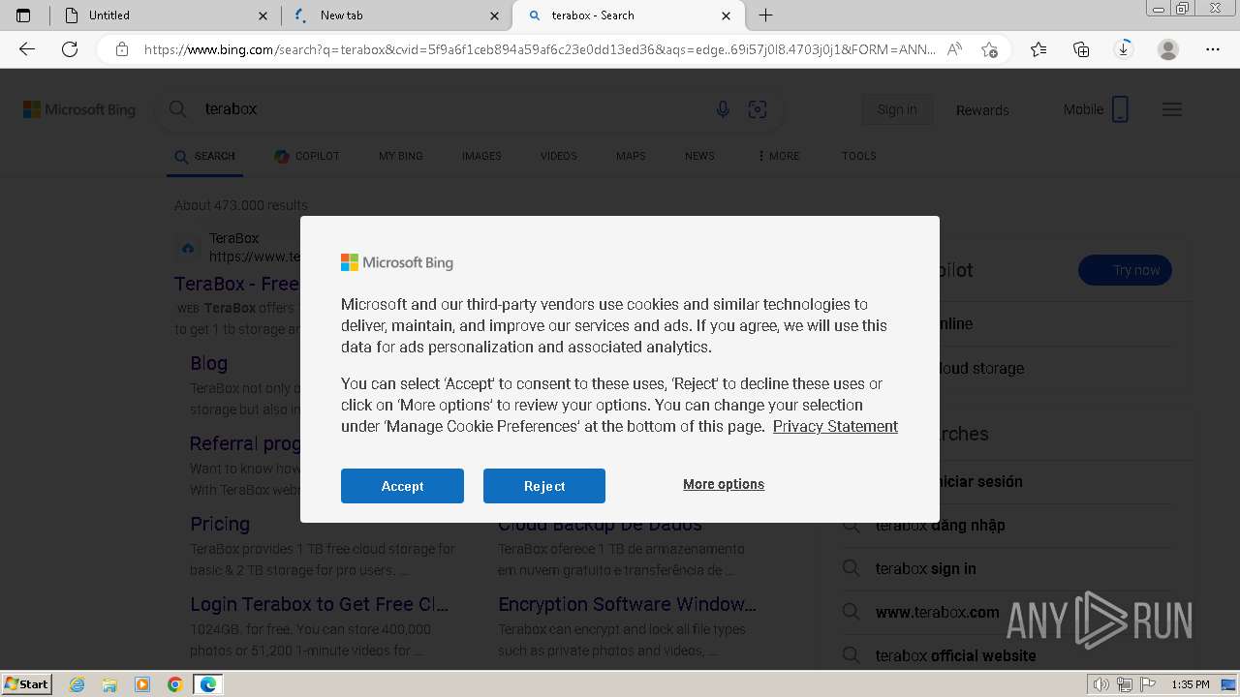Click the Microsoft Bing logo

click(x=79, y=109)
